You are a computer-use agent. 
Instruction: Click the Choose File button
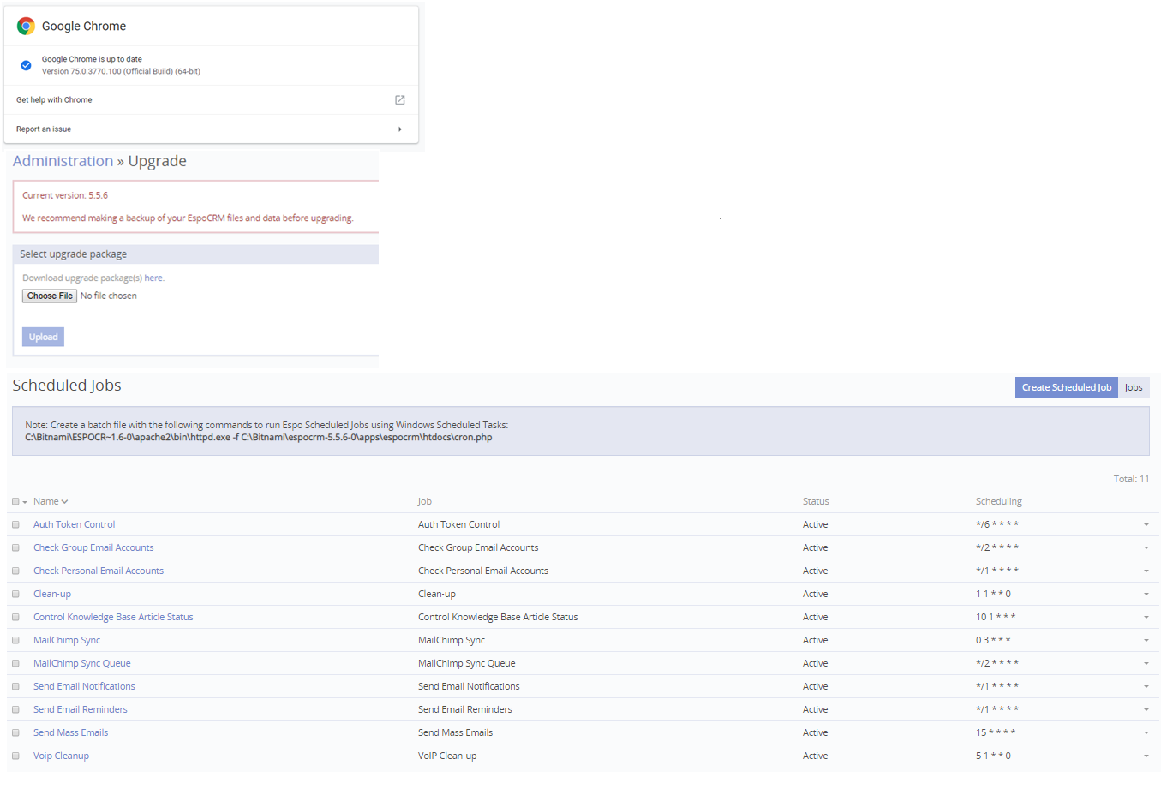click(x=50, y=296)
